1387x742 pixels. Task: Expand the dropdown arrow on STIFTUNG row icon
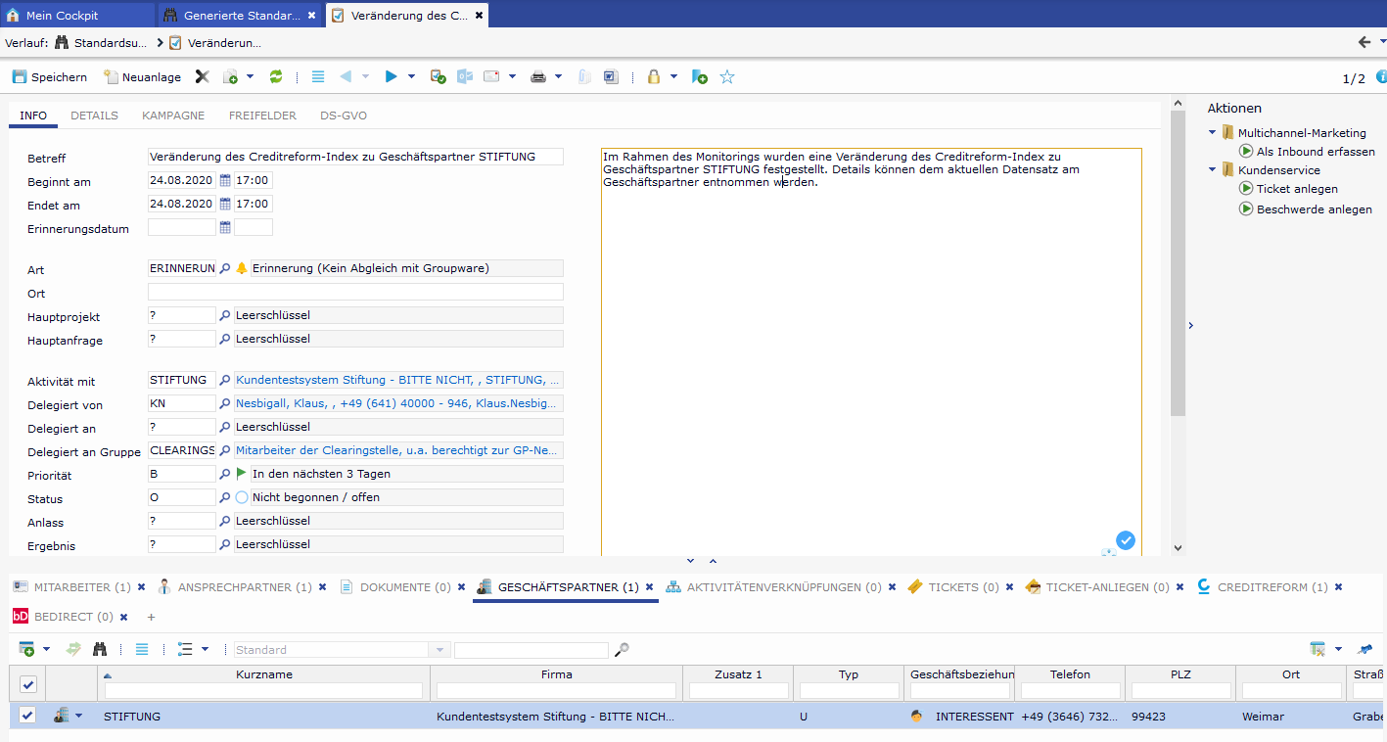coord(79,716)
